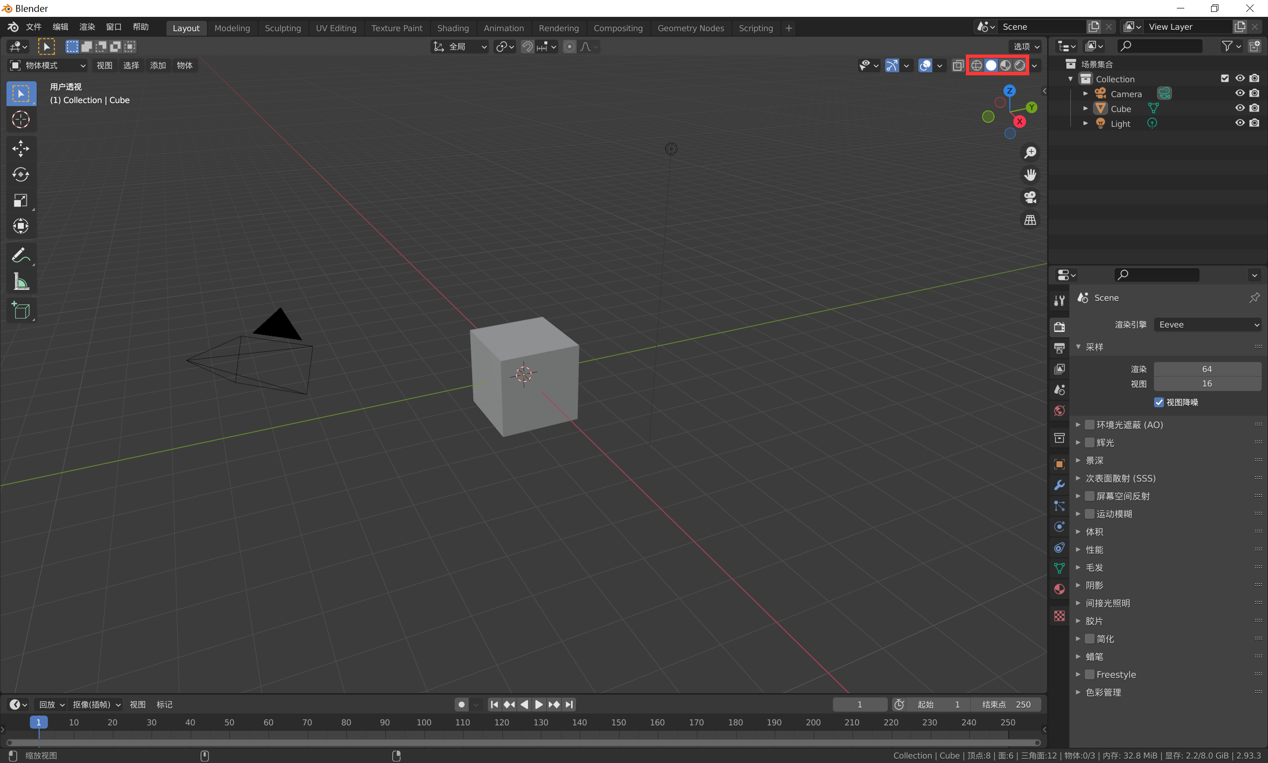
Task: Switch viewport to rendered shading
Action: click(1020, 65)
